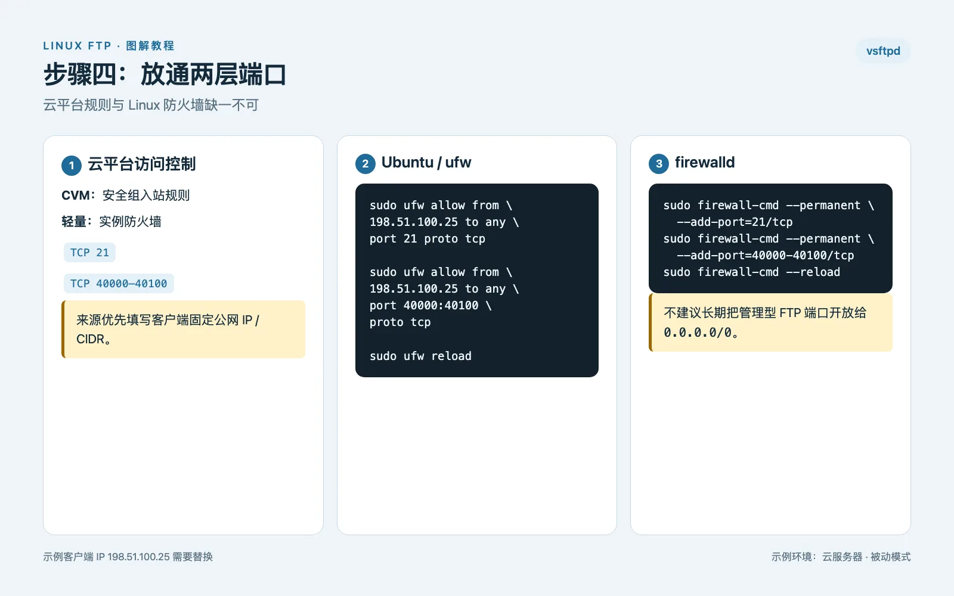Click the footer text 示例环境：云服务器 · 被动模式
954x596 pixels.
[841, 557]
